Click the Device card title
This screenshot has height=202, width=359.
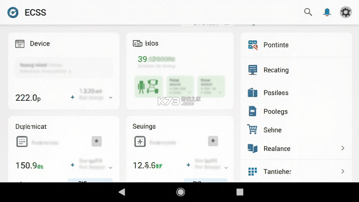tap(40, 43)
